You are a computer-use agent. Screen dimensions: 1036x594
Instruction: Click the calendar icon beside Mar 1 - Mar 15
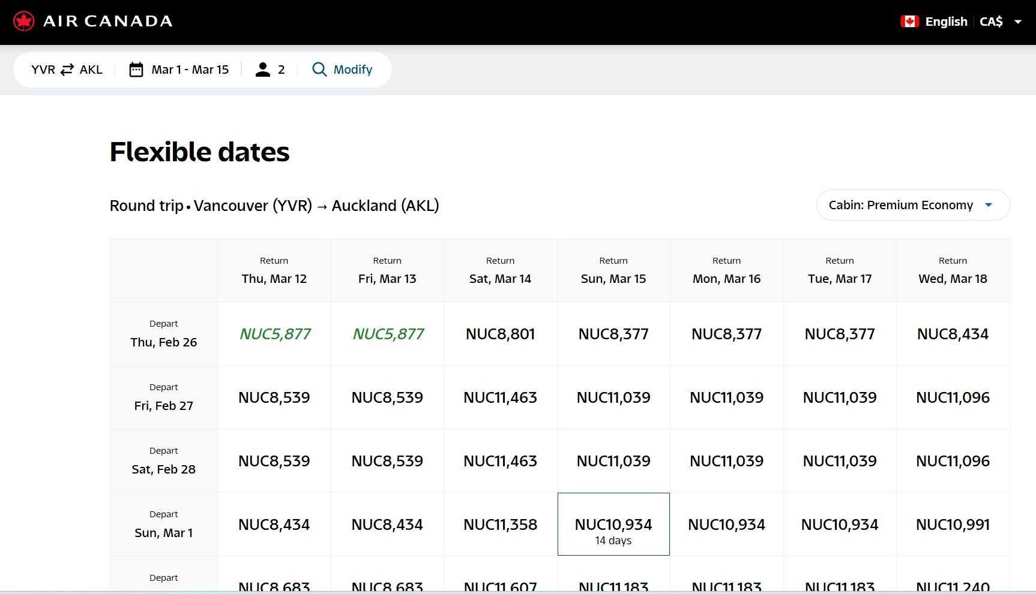click(x=136, y=70)
